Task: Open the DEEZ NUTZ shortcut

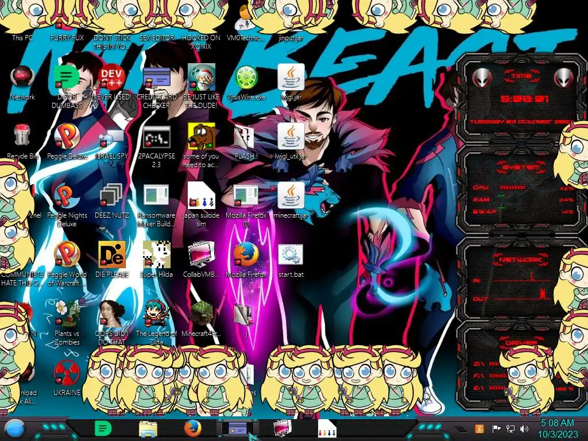Action: coord(112,201)
